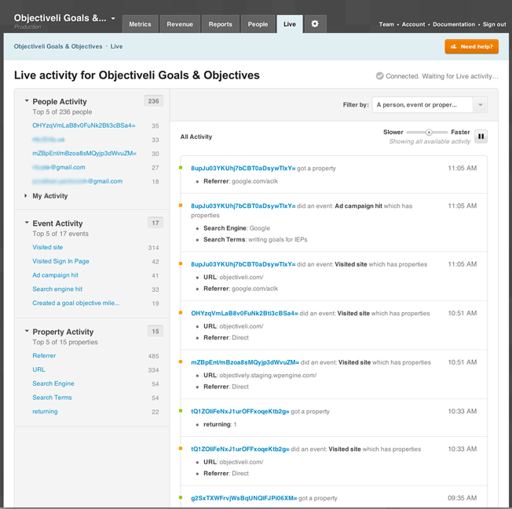
Task: Collapse the Event Activity section
Action: click(x=27, y=223)
